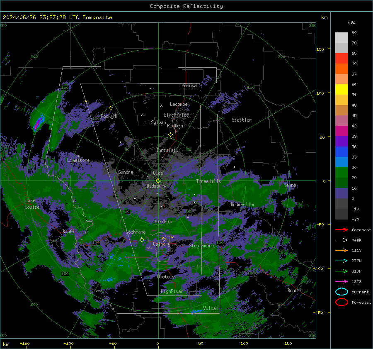Click the Ponoka map label
This screenshot has width=373, height=349.
(x=189, y=85)
